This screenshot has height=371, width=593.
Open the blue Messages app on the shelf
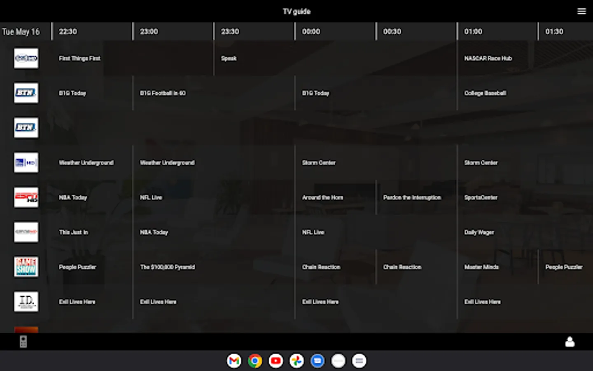318,361
